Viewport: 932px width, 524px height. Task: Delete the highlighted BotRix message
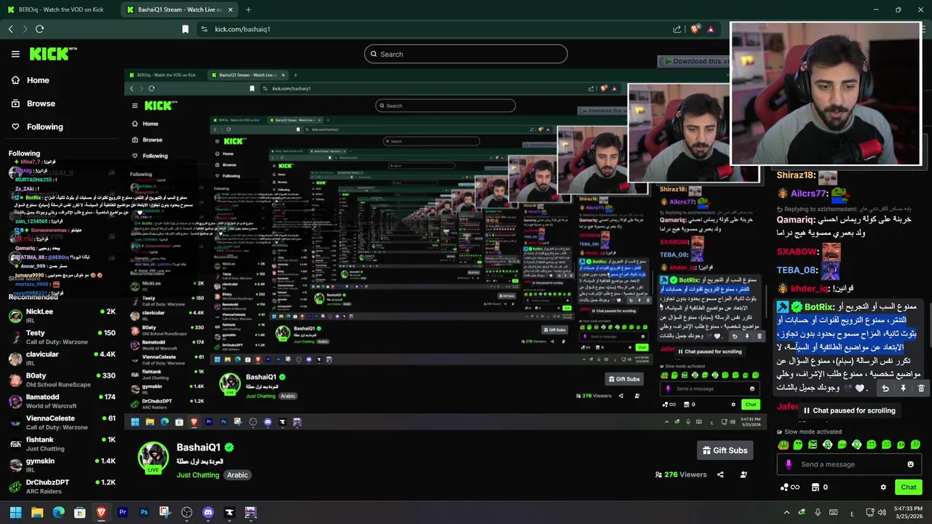(x=921, y=389)
